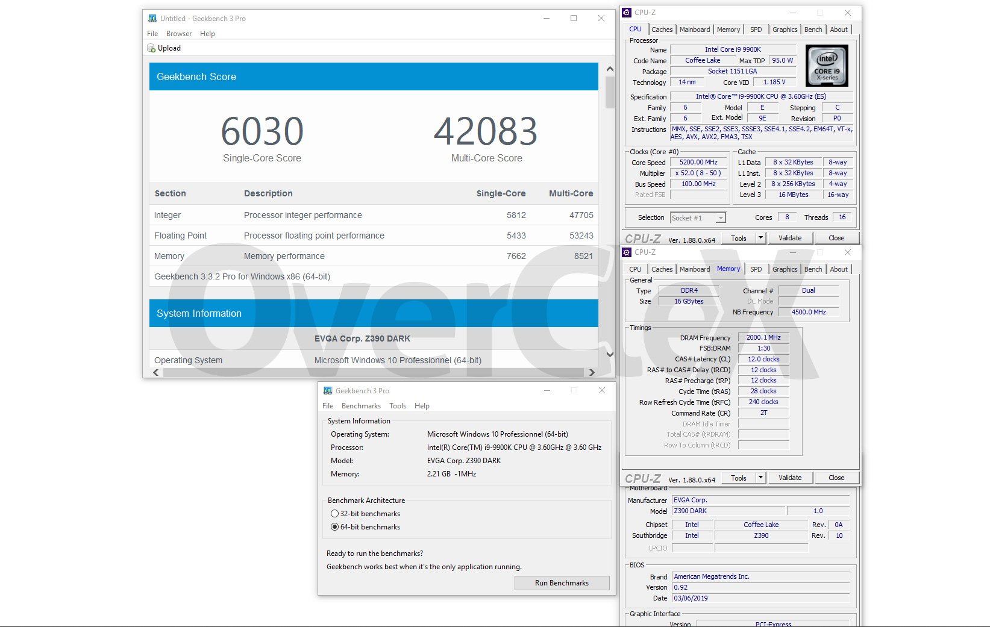Open the Benchmarks menu in Geekbench dialog
The image size is (990, 627).
(x=361, y=406)
